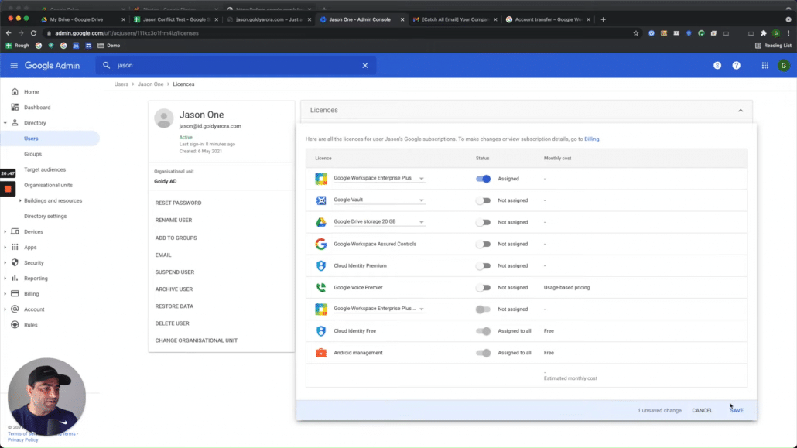The width and height of the screenshot is (797, 448).
Task: Open the Google apps grid icon
Action: (765, 65)
